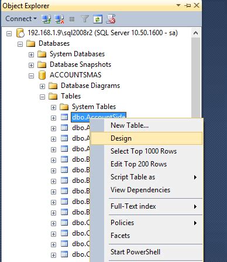The height and width of the screenshot is (262, 227).
Task: Select the System Databases tree label
Action: pyautogui.click(x=77, y=54)
